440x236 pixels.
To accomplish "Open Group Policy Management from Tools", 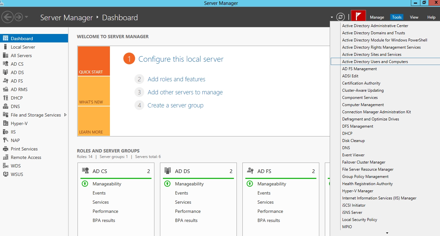I will pos(365,177).
